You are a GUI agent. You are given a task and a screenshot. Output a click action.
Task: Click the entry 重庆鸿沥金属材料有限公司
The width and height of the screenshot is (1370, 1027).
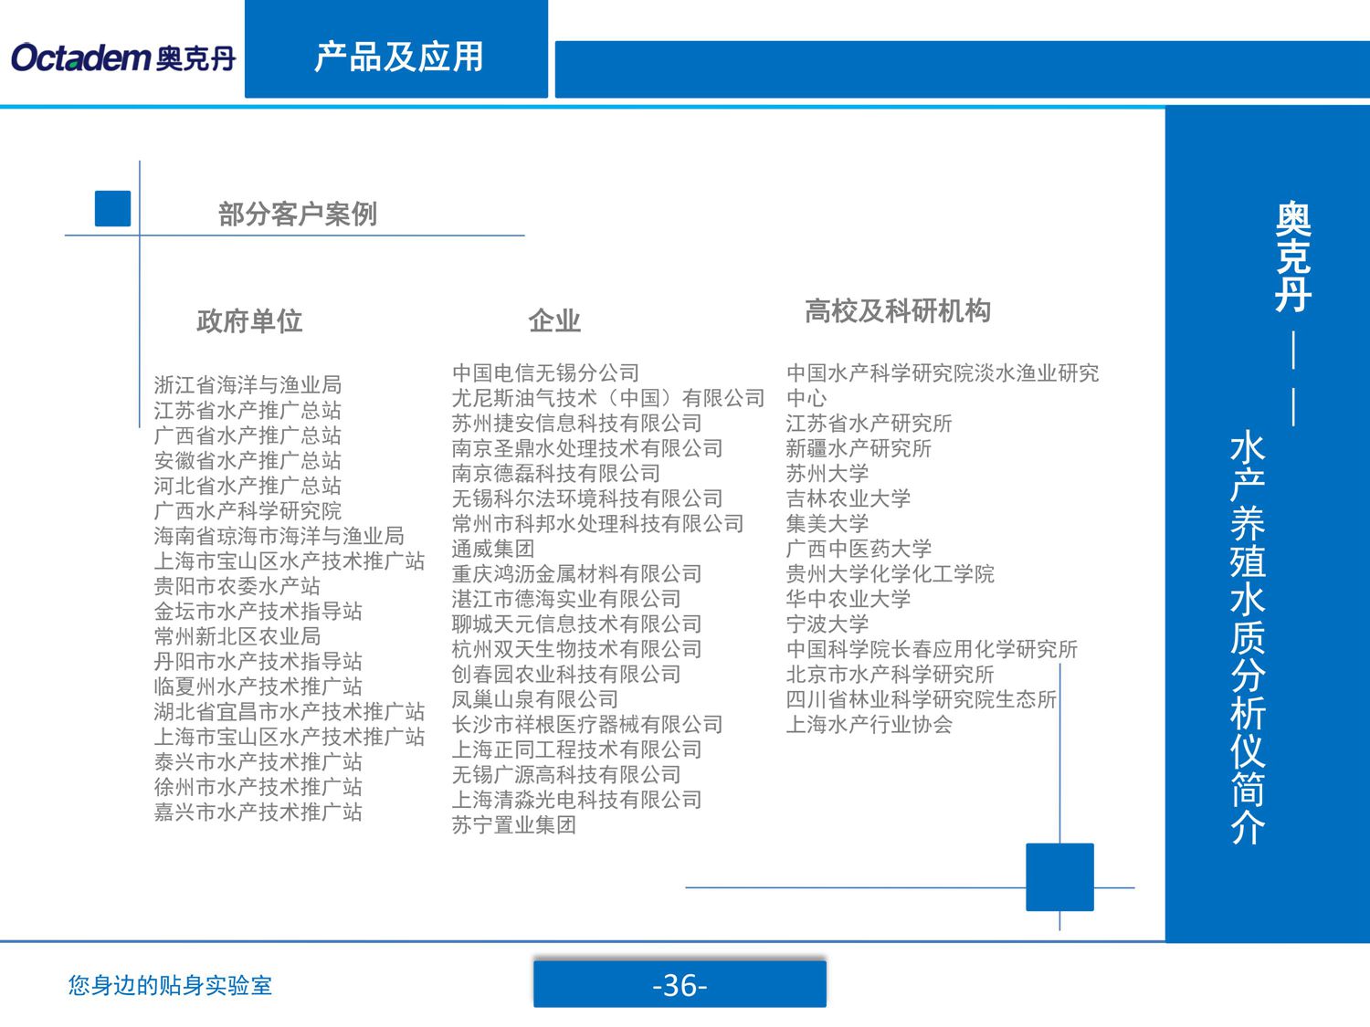(577, 574)
